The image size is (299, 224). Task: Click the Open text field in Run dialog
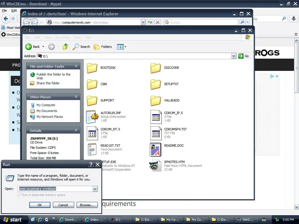click(55, 189)
